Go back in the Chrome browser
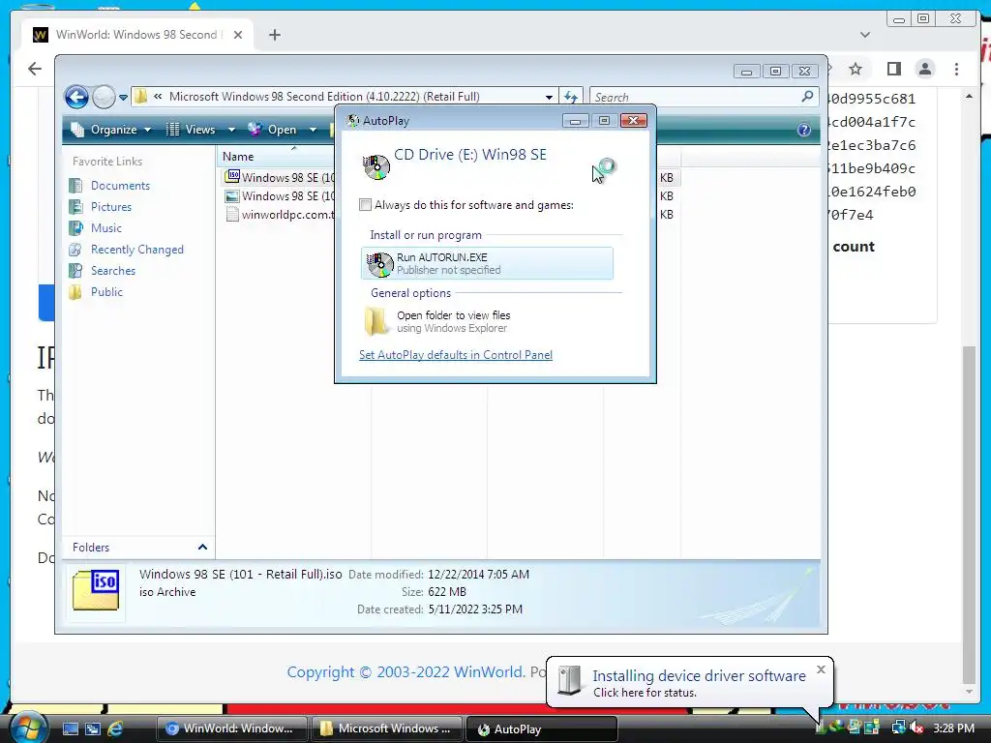 pos(35,69)
